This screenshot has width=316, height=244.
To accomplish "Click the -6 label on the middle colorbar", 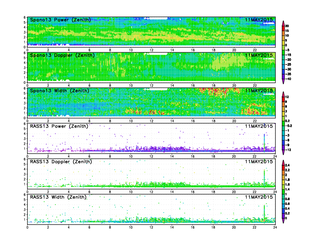I will tap(287, 140).
